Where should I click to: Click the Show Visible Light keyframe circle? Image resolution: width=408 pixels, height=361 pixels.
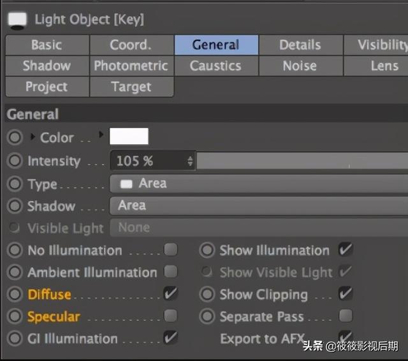[x=207, y=272]
